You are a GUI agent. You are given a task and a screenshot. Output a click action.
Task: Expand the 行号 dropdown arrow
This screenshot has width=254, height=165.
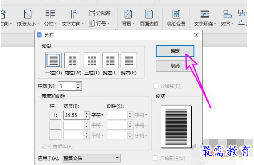108,24
